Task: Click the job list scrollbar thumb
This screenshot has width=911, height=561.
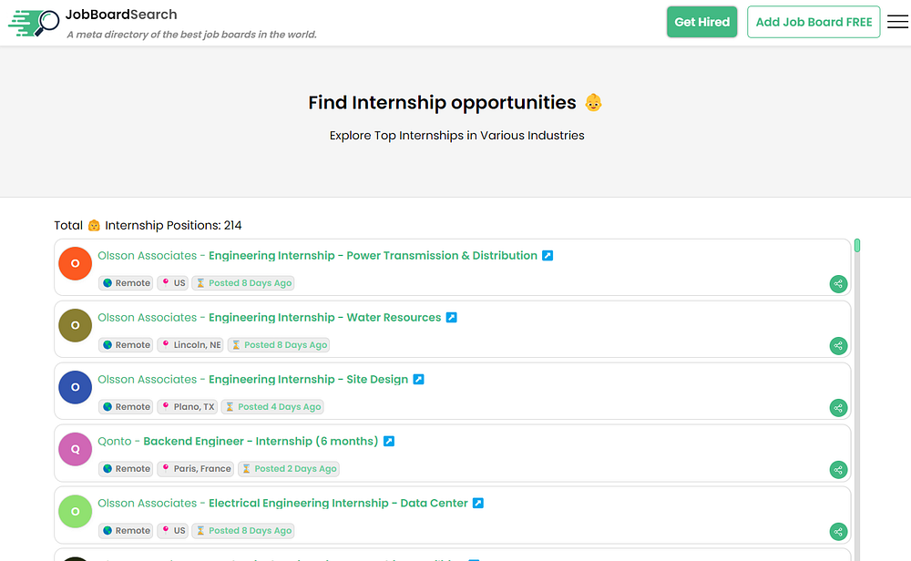Action: pyautogui.click(x=857, y=246)
